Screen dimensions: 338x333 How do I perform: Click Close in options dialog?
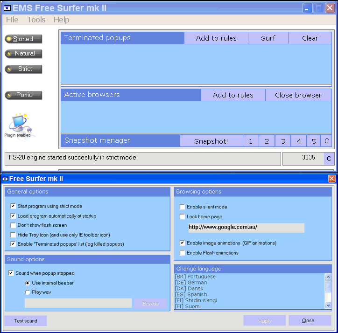click(x=310, y=321)
